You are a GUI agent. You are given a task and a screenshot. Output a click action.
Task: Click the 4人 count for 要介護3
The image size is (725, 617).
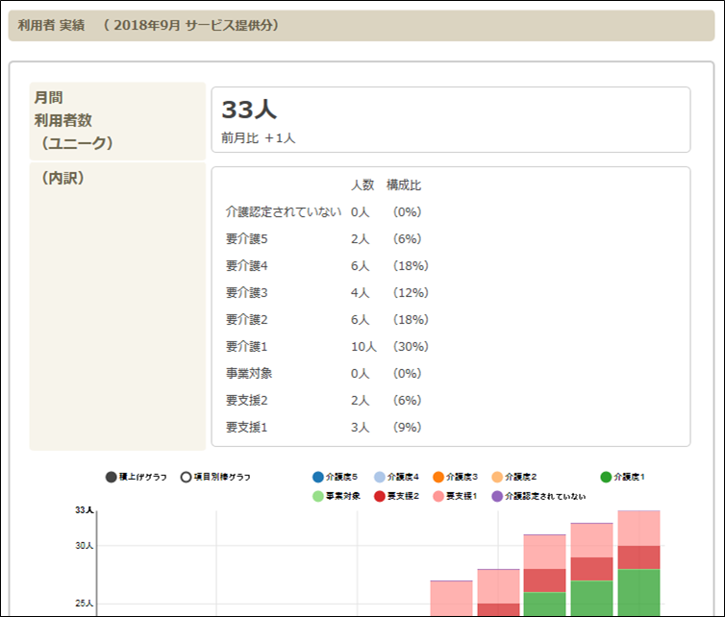pyautogui.click(x=361, y=292)
